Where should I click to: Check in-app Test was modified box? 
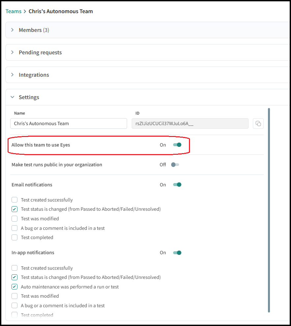coord(14,296)
